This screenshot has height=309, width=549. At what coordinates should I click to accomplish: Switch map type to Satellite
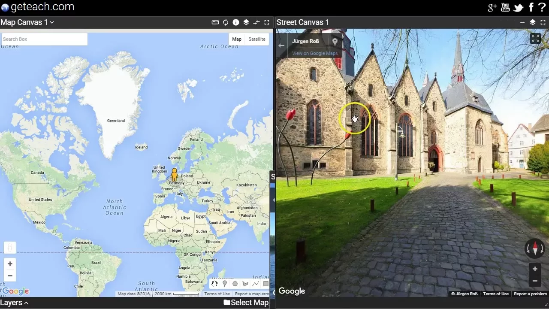[257, 39]
